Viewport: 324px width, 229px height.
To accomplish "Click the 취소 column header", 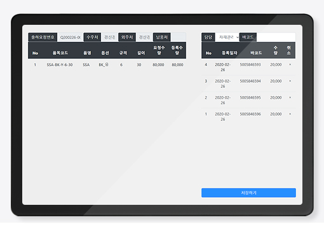I will [288, 50].
